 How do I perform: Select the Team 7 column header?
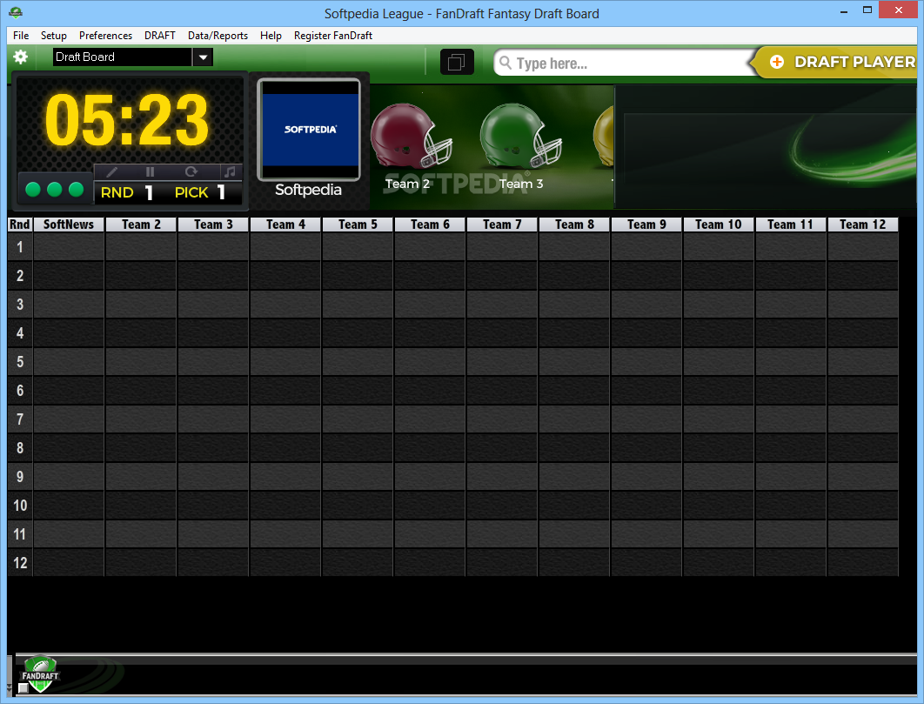(502, 224)
